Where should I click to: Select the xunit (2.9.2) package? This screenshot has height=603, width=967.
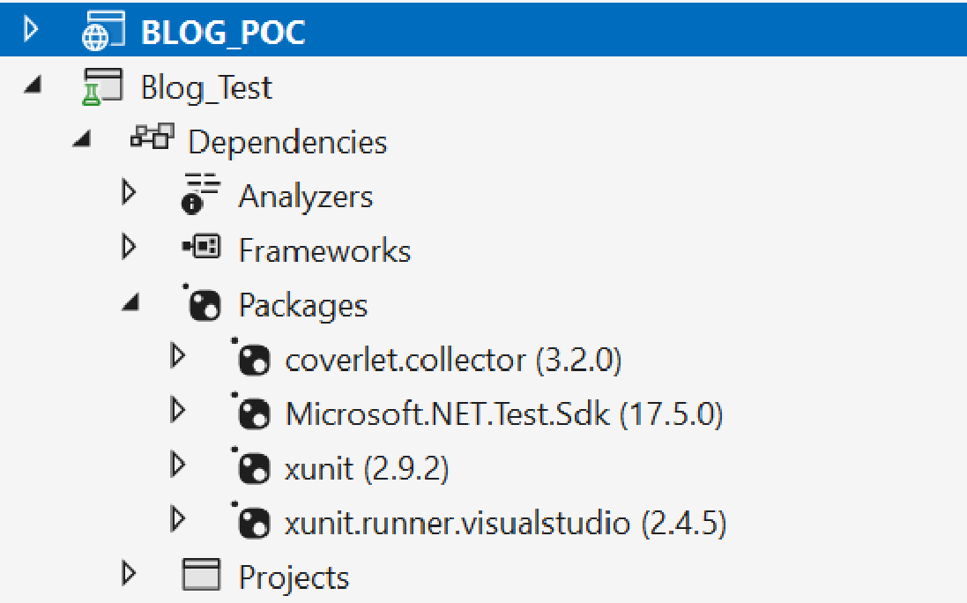click(x=367, y=469)
